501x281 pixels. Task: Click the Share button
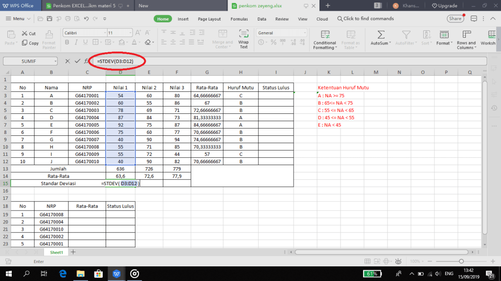click(x=455, y=19)
